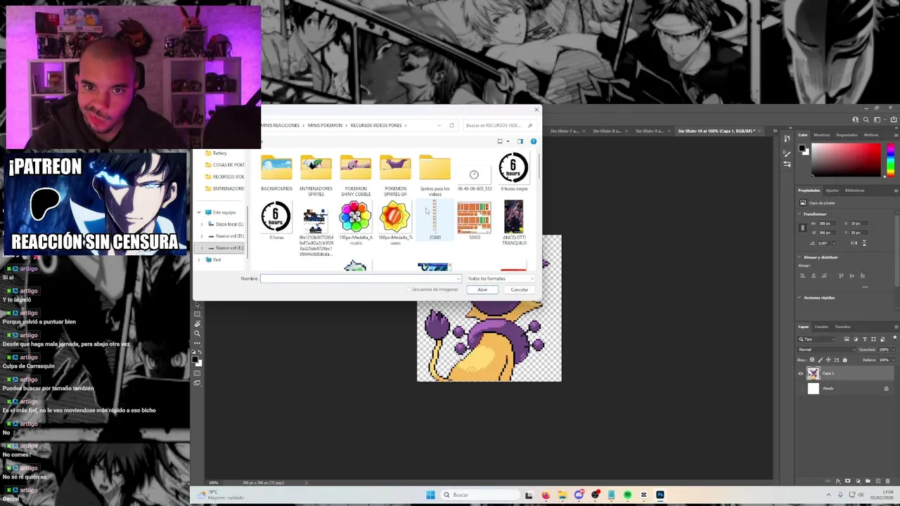This screenshot has width=900, height=506.
Task: Select the 6 horas negro image file
Action: coord(513,173)
